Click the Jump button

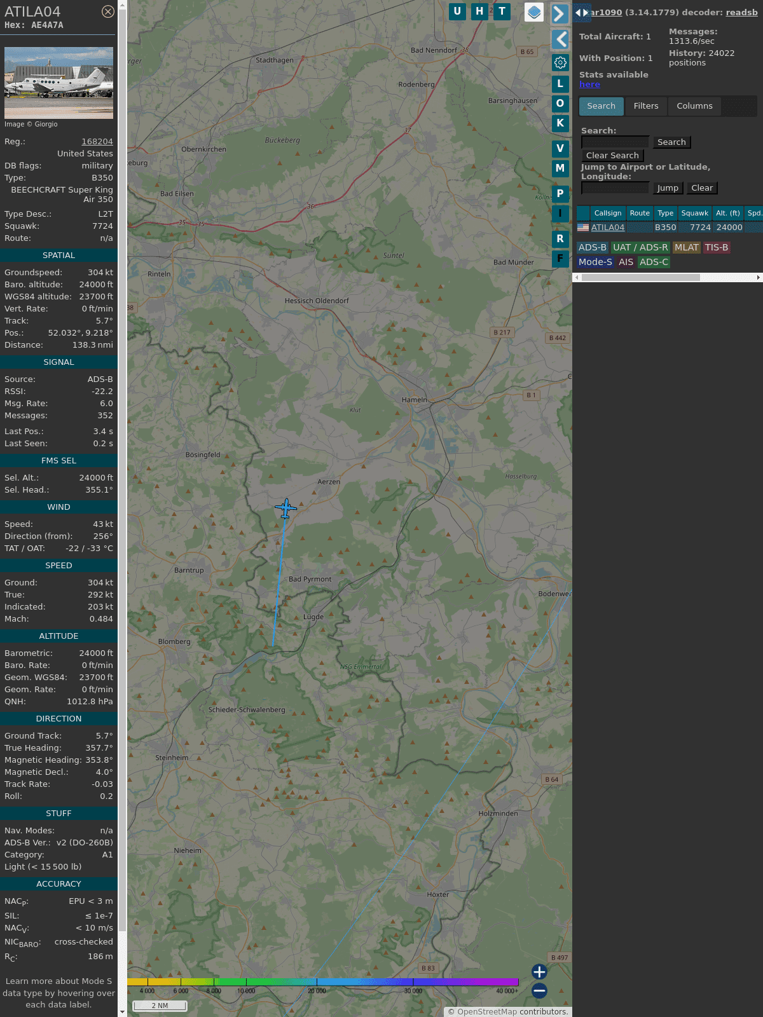[x=668, y=188]
